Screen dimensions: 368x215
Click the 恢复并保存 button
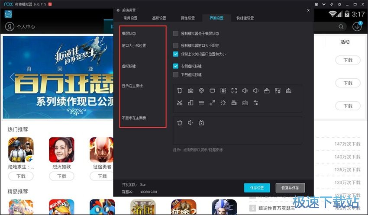tap(291, 188)
